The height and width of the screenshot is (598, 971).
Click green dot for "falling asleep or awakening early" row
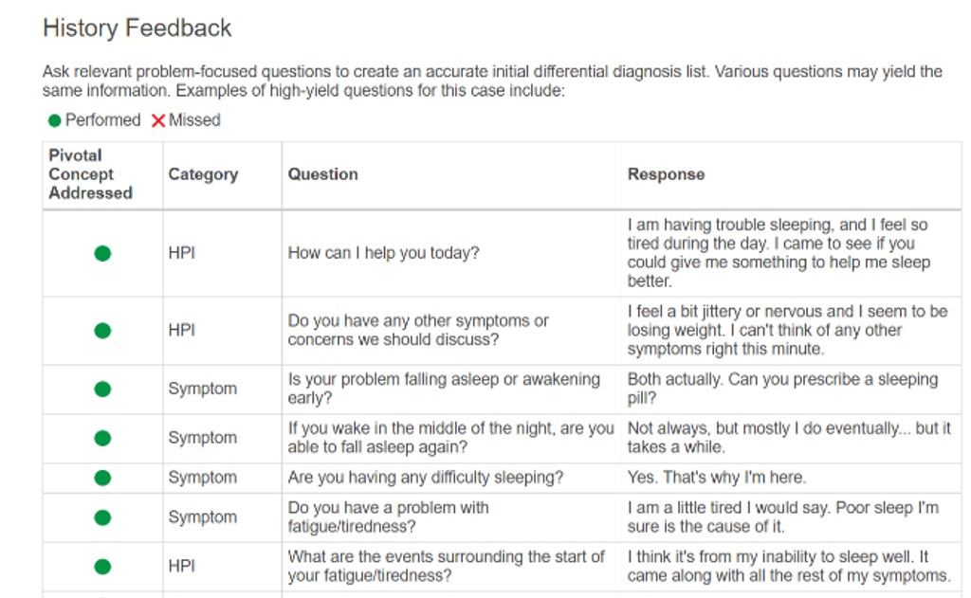102,389
